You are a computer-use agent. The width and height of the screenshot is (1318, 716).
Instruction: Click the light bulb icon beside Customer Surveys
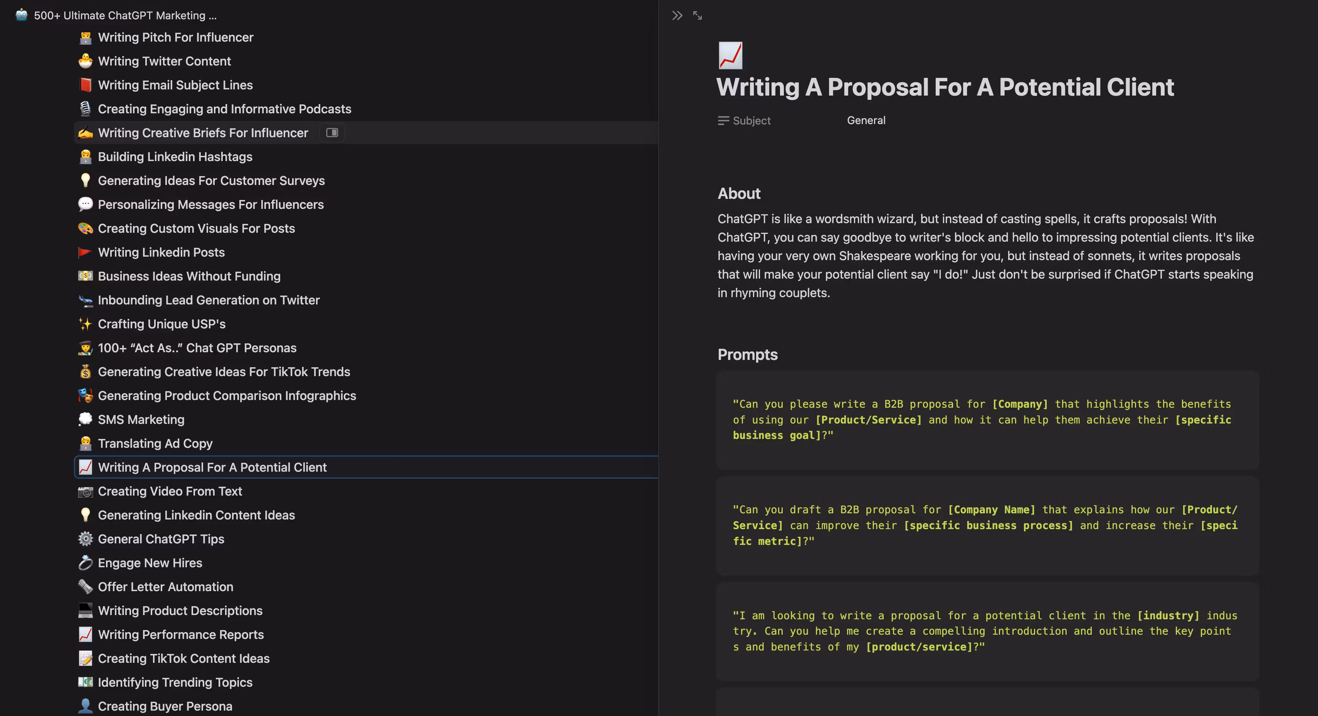[86, 181]
